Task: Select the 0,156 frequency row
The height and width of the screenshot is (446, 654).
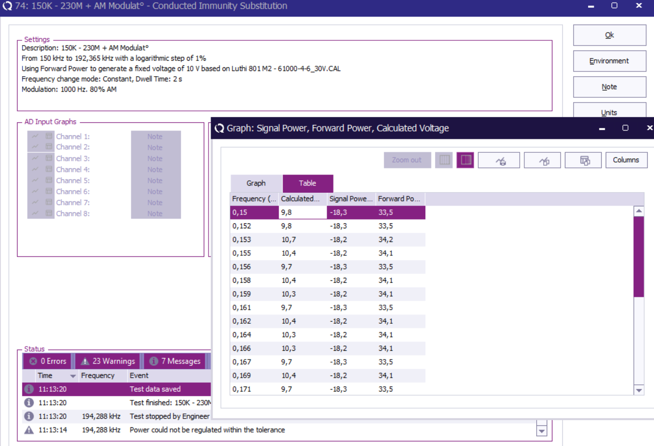Action: point(328,267)
